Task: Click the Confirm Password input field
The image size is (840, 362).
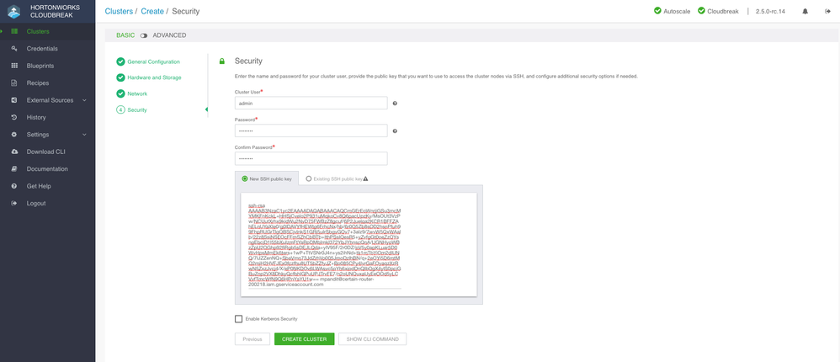Action: click(311, 158)
